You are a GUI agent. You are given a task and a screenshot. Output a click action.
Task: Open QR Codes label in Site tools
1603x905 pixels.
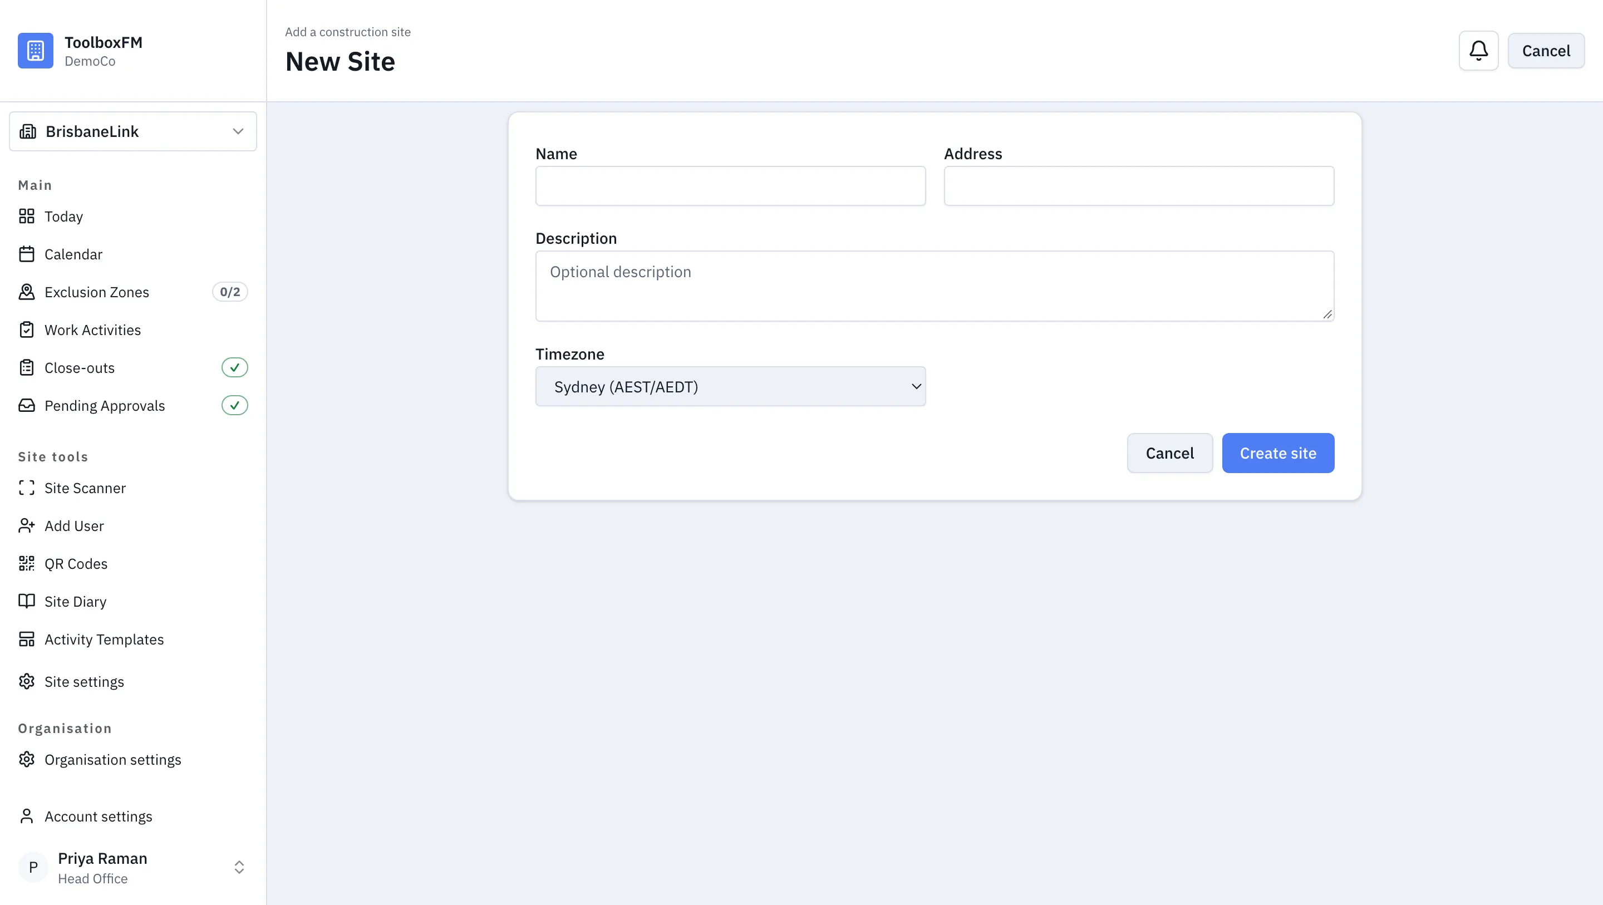(76, 563)
